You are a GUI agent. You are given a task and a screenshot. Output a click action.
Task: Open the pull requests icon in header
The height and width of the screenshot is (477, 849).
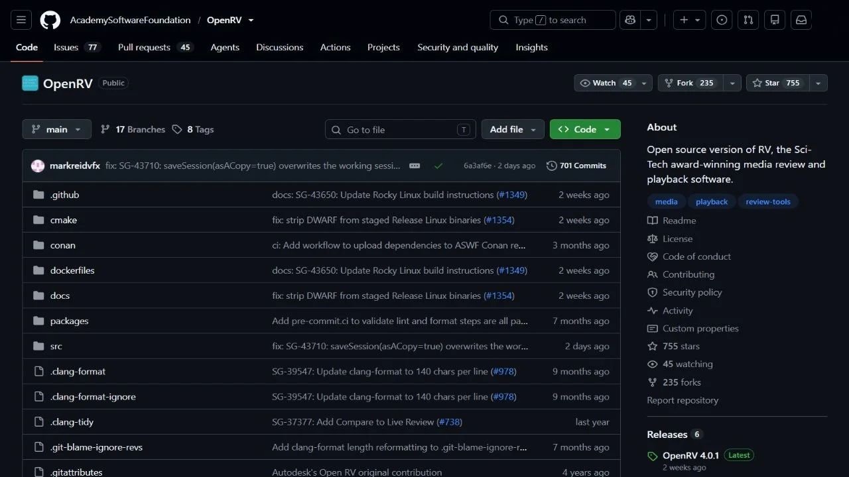(748, 20)
